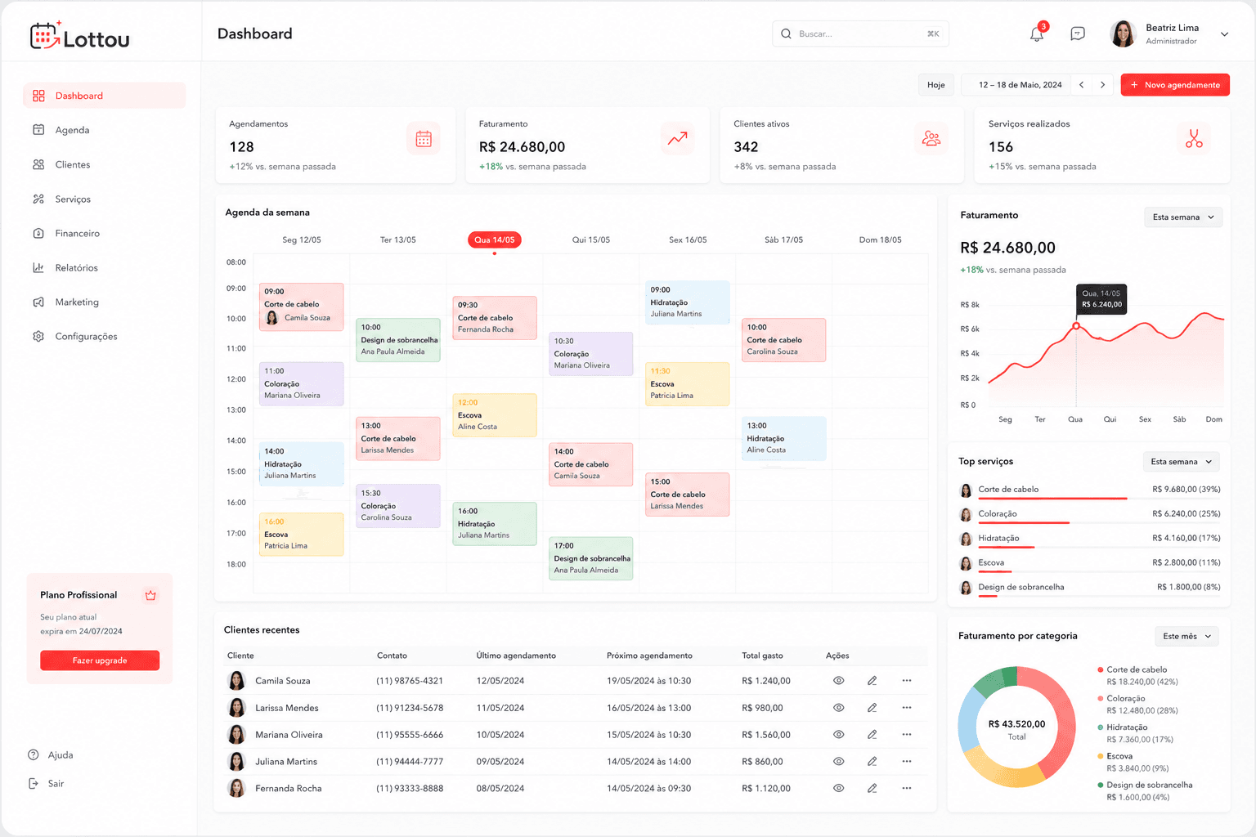Open Marketing in sidebar
This screenshot has width=1256, height=837.
click(x=105, y=302)
